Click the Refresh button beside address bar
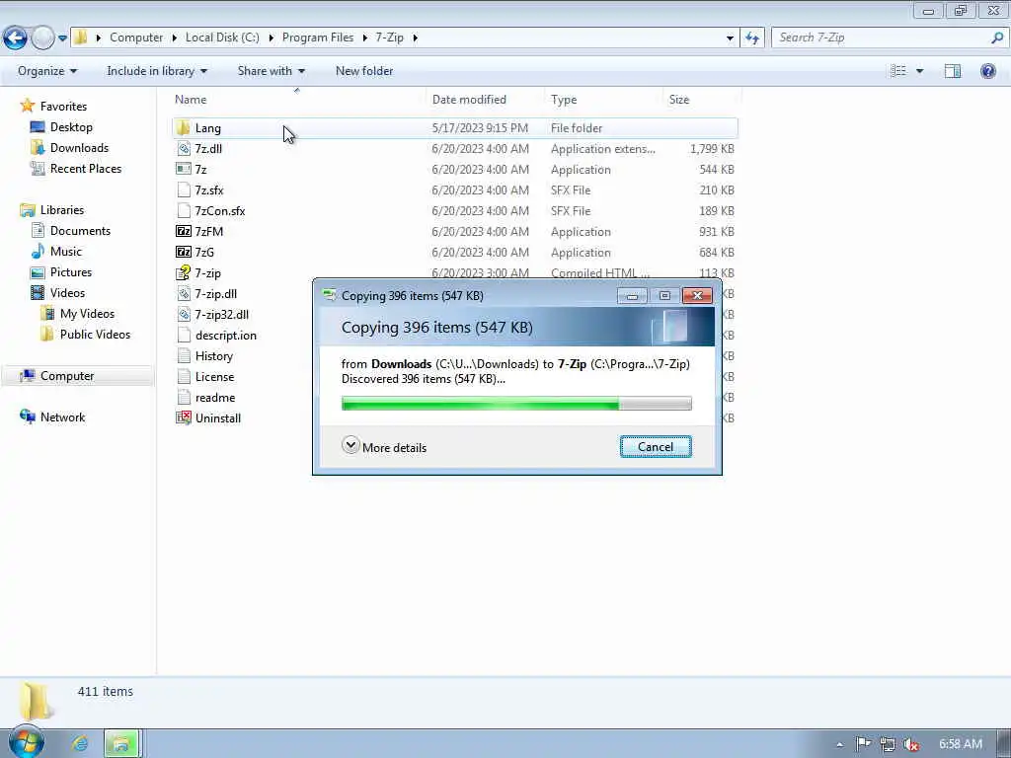 click(752, 38)
